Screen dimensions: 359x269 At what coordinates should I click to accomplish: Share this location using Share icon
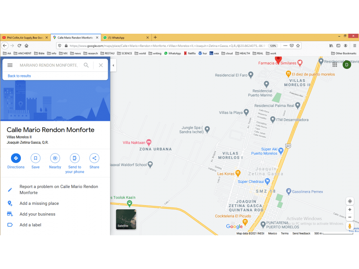[94, 158]
